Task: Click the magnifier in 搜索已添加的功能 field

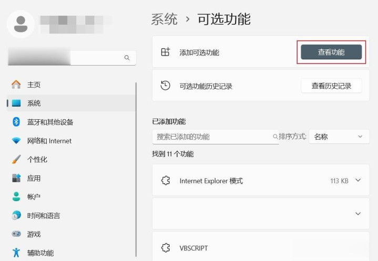Action: click(x=275, y=137)
